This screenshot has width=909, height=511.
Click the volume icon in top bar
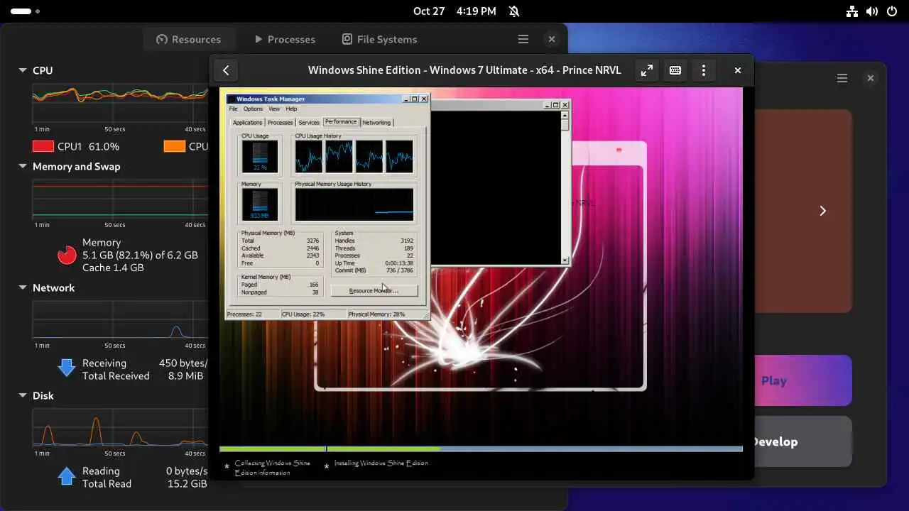pyautogui.click(x=873, y=11)
